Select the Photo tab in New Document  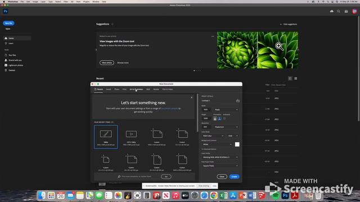117,89
